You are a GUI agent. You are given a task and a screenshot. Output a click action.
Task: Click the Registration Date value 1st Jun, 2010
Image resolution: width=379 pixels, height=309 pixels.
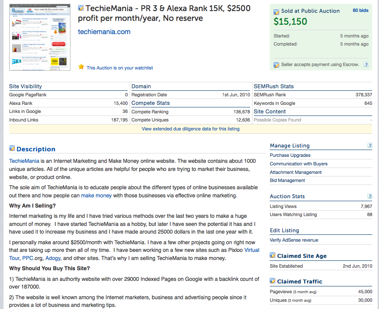(236, 95)
